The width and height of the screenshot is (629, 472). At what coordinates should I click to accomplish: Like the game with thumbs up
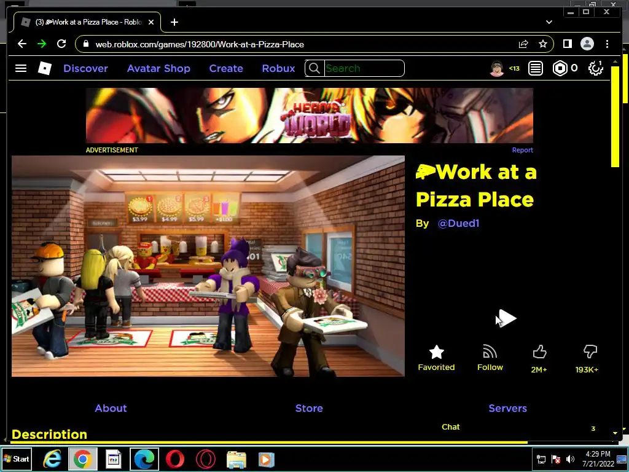pyautogui.click(x=539, y=352)
